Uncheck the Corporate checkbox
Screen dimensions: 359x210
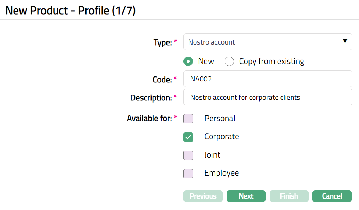[x=188, y=137]
